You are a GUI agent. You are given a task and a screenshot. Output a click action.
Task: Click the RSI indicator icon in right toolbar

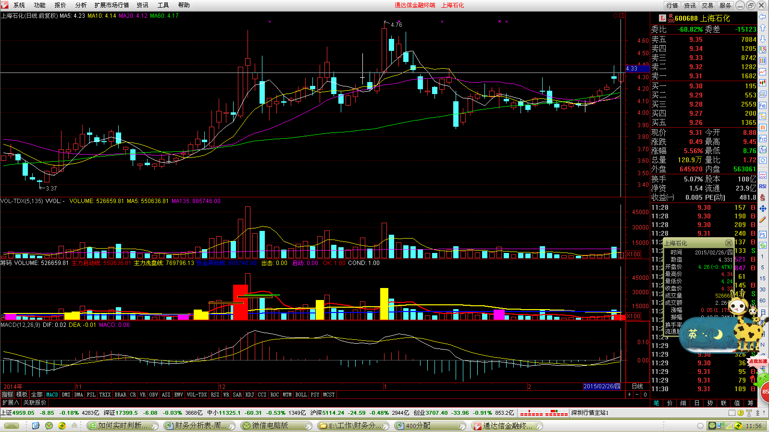tap(763, 186)
